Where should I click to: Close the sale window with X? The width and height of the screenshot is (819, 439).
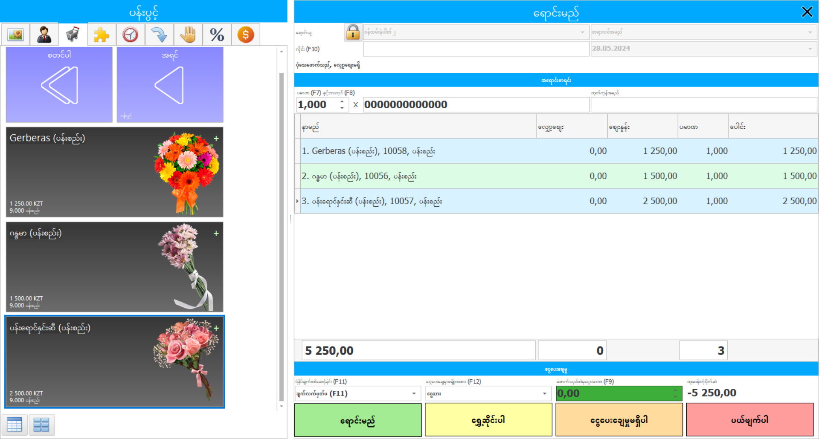[807, 12]
